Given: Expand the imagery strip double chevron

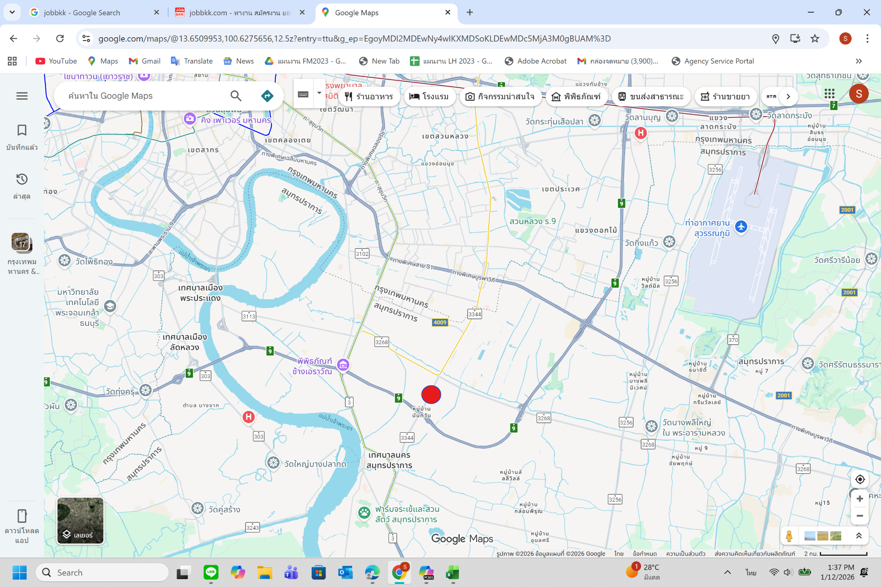Looking at the screenshot, I should [x=858, y=535].
